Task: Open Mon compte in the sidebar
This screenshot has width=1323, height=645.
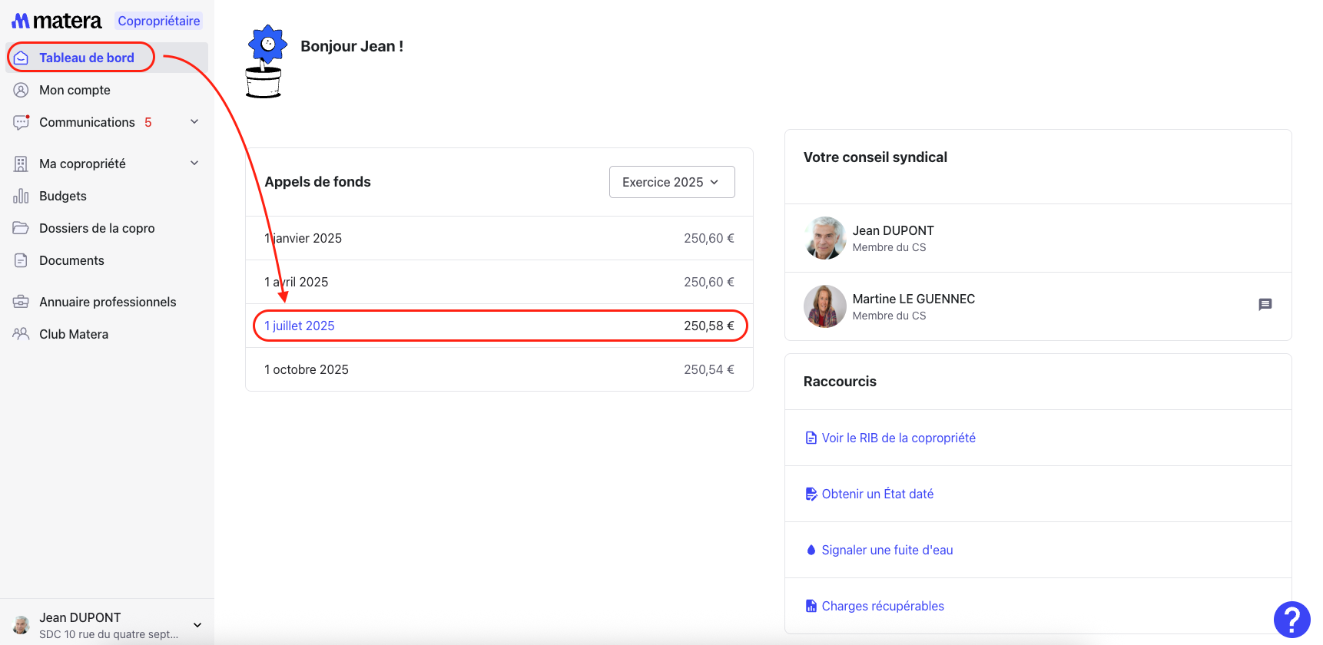Action: (x=75, y=90)
